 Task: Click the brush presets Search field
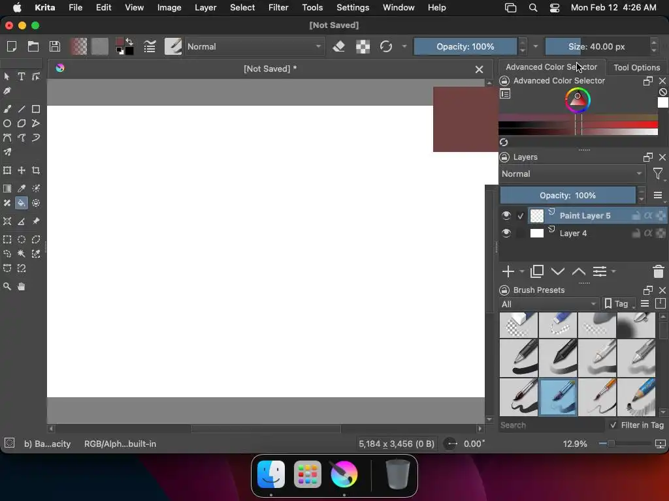tap(551, 425)
